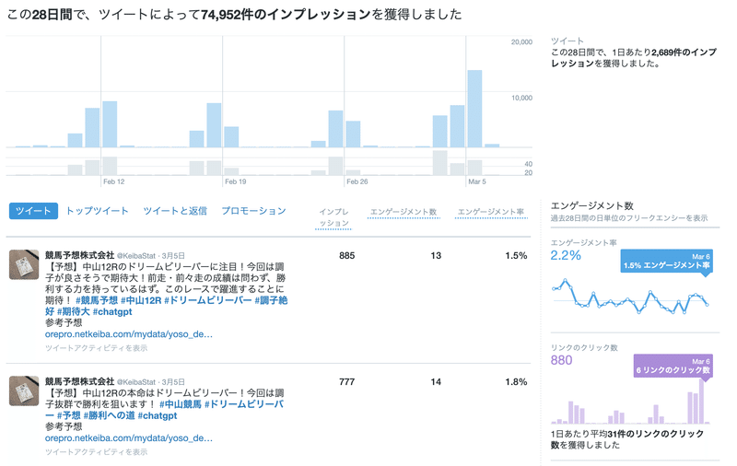Select the ツイート tab
Screen dimensions: 737x466
33,211
